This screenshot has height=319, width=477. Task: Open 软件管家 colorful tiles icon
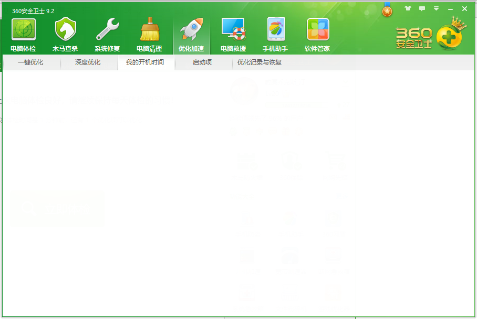pyautogui.click(x=318, y=29)
